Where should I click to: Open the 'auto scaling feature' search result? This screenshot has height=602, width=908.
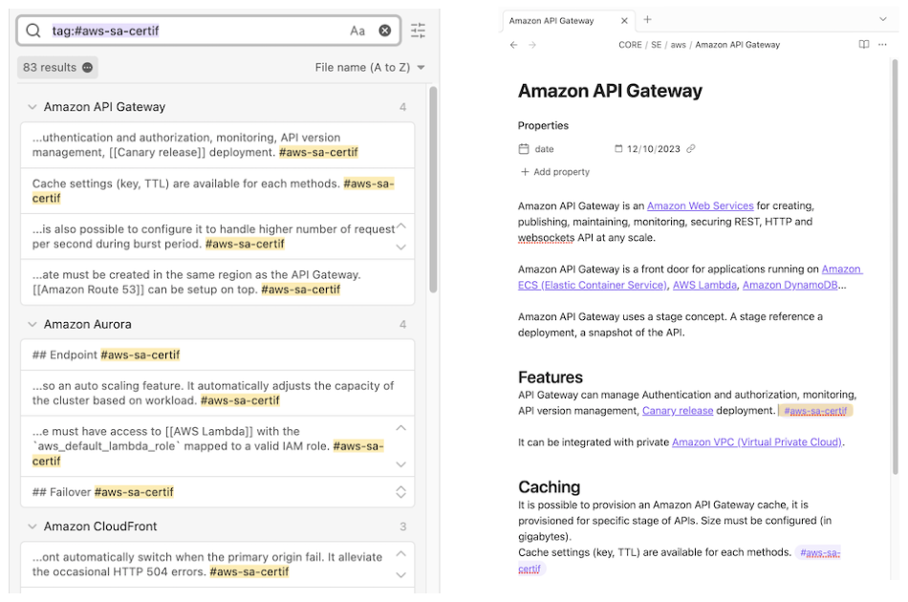pyautogui.click(x=218, y=393)
